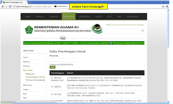
Task: Click the scrolling green announcement banner
Action: click(84, 43)
